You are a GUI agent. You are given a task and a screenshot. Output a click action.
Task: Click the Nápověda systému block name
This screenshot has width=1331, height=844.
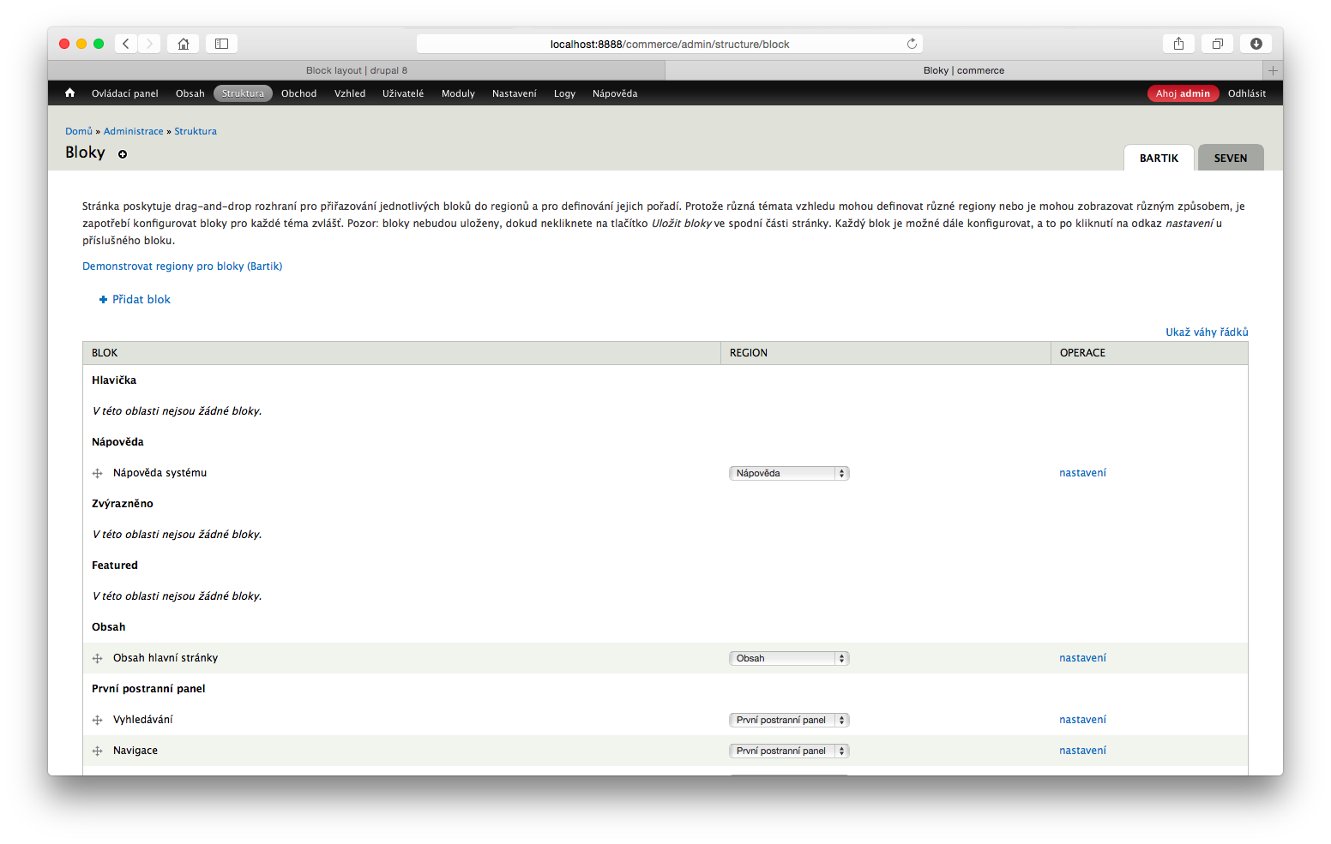pos(160,473)
